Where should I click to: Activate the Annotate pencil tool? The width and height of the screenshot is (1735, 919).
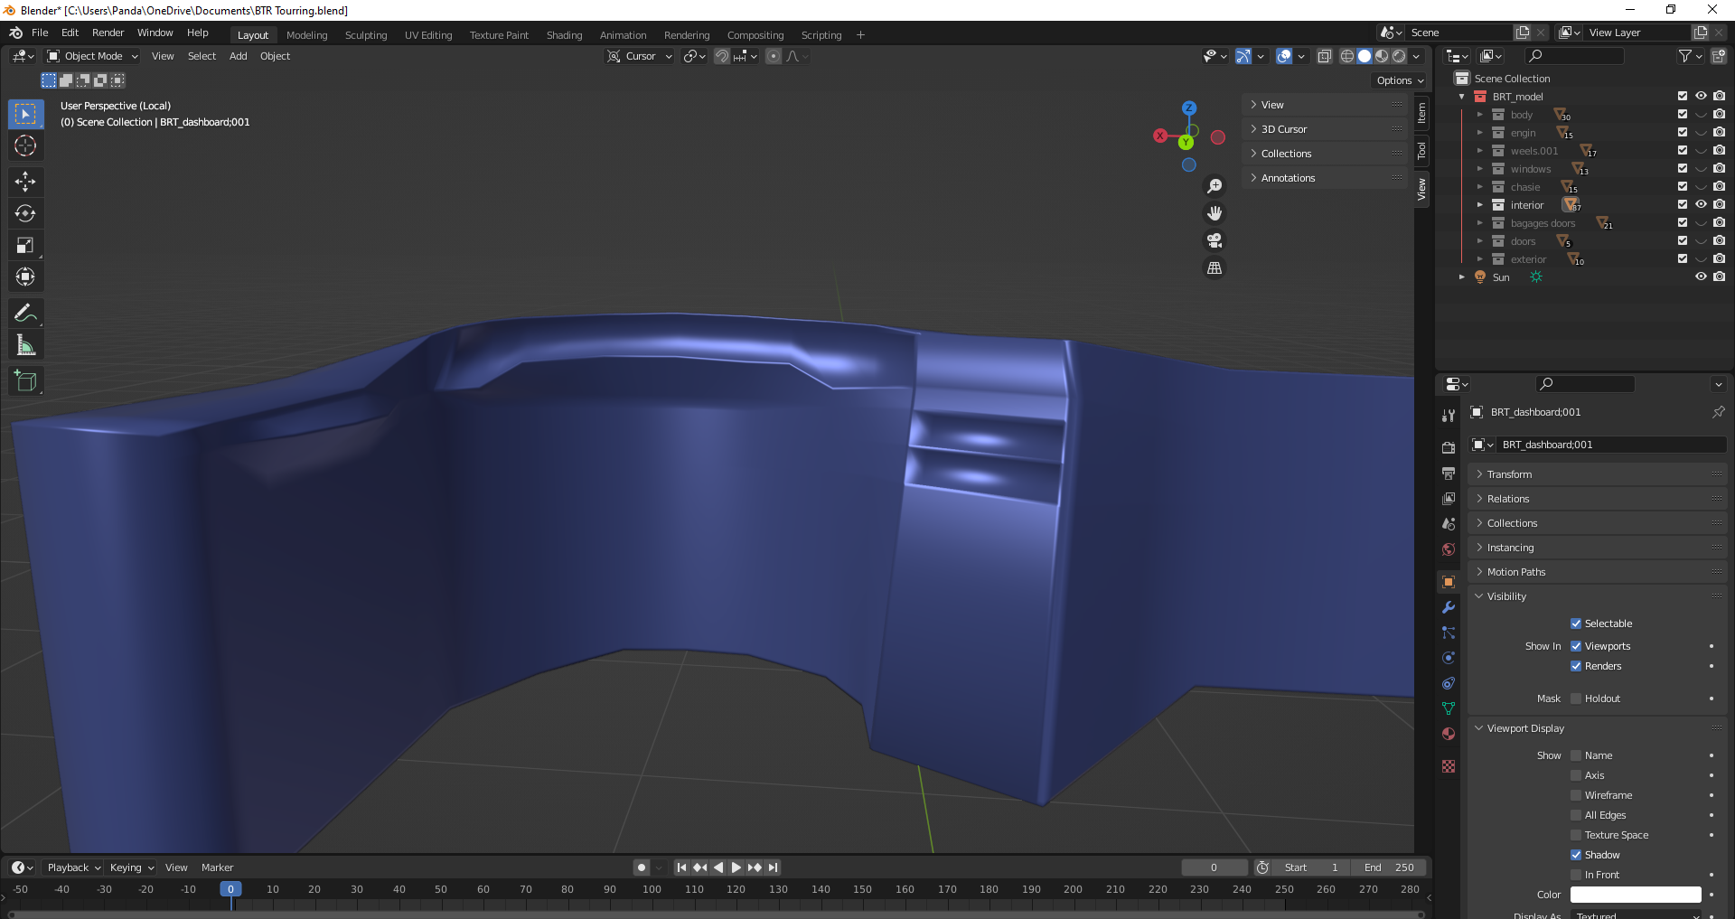click(25, 314)
